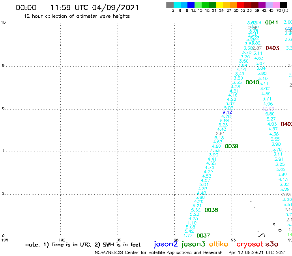This screenshot has height=256, width=292.
Task: Click the wave height value 3.49
Action: [240, 74]
